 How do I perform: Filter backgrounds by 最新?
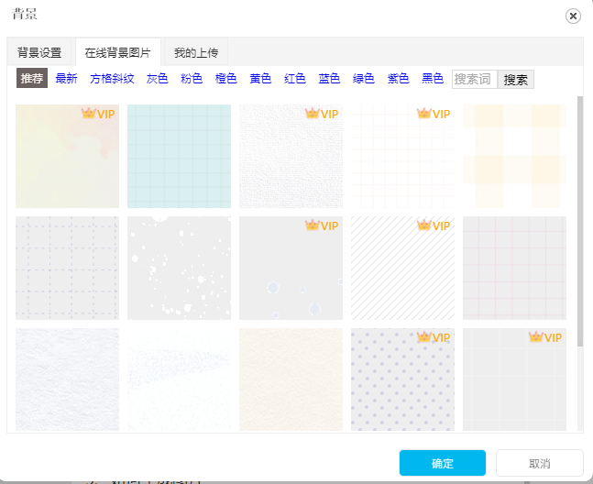(x=66, y=80)
